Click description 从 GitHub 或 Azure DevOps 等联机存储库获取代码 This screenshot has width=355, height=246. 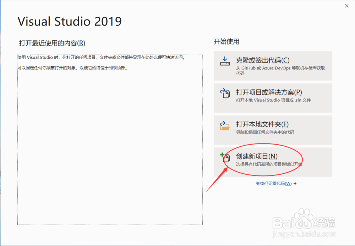[x=280, y=71]
